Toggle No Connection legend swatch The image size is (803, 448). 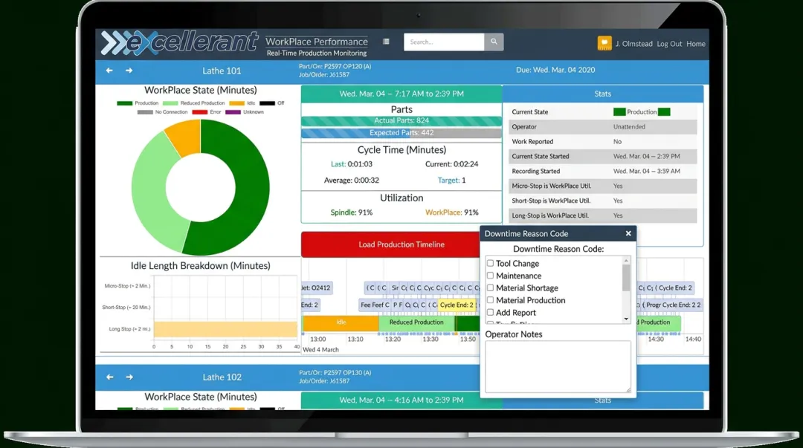pyautogui.click(x=145, y=112)
